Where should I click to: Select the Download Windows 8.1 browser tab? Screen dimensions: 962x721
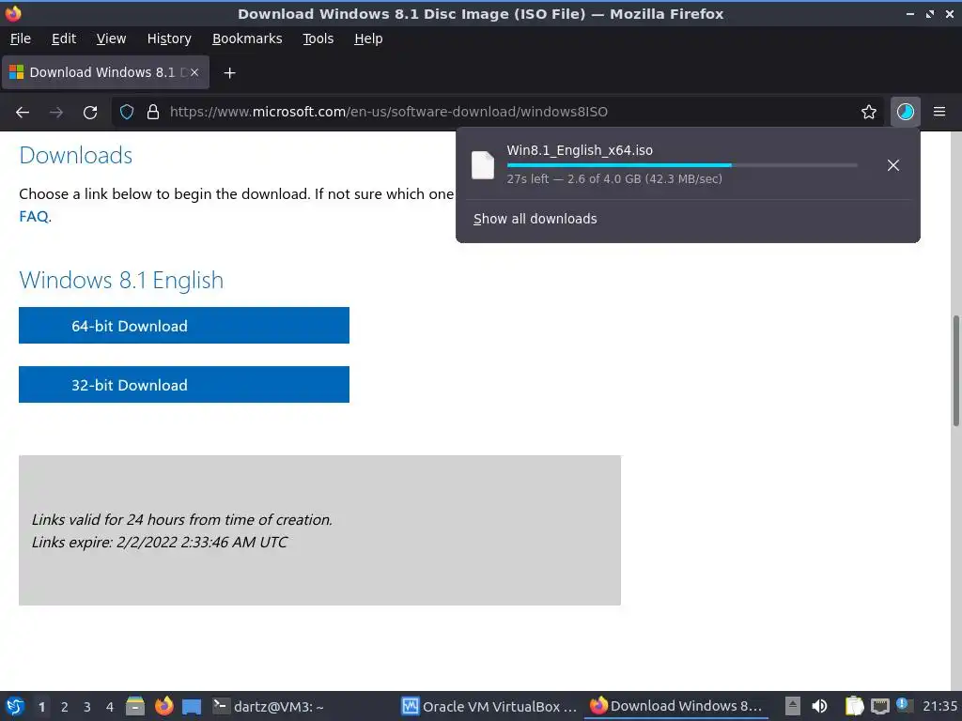point(105,72)
